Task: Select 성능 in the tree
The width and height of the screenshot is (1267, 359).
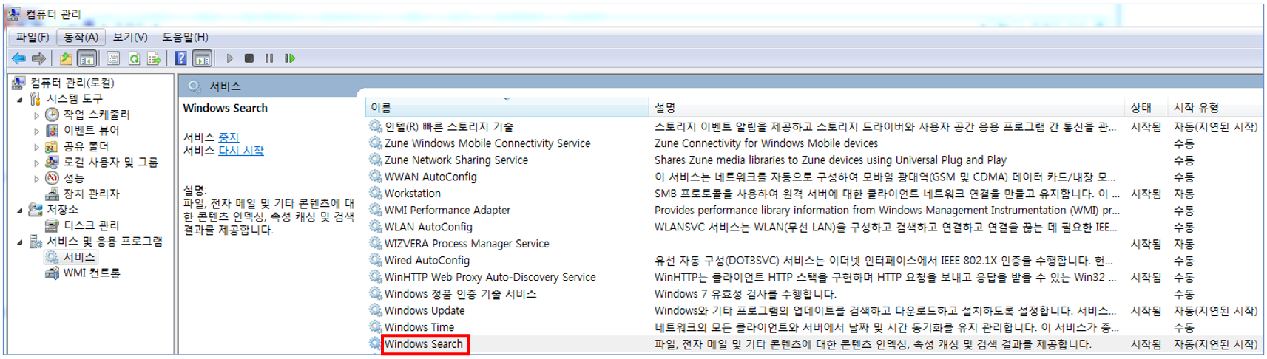Action: pos(74,178)
